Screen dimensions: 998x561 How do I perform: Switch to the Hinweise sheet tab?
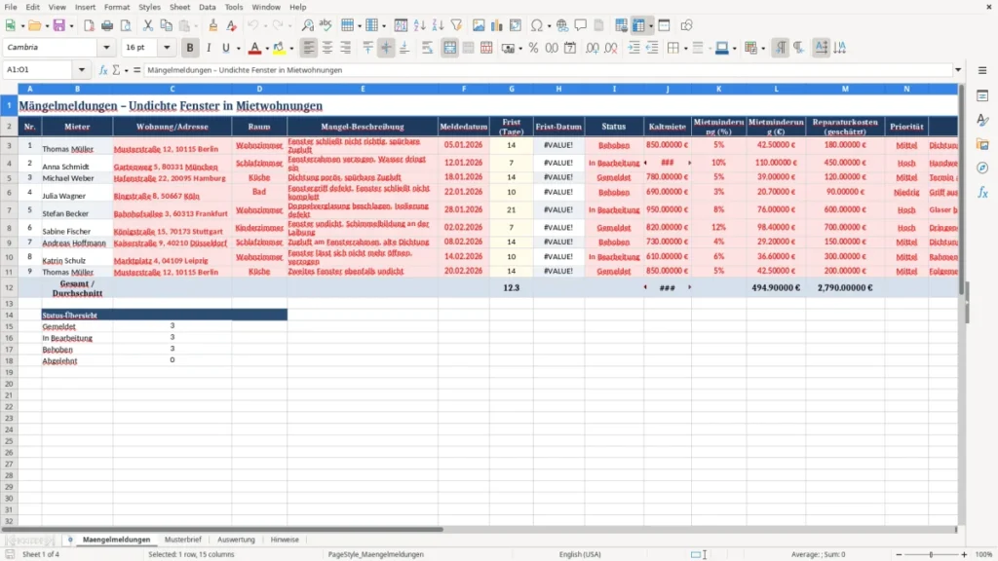(285, 540)
